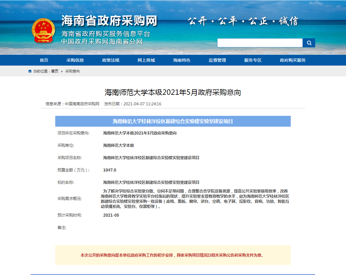Click the page title 海南师范大学本级2021年5月政府采购意向
Viewport: 346px width, 275px height.
click(173, 92)
